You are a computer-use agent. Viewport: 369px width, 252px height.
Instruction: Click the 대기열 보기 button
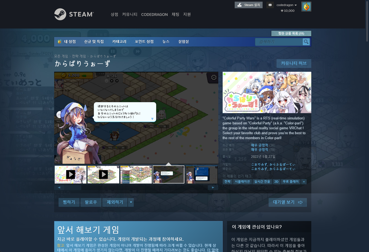pos(288,202)
